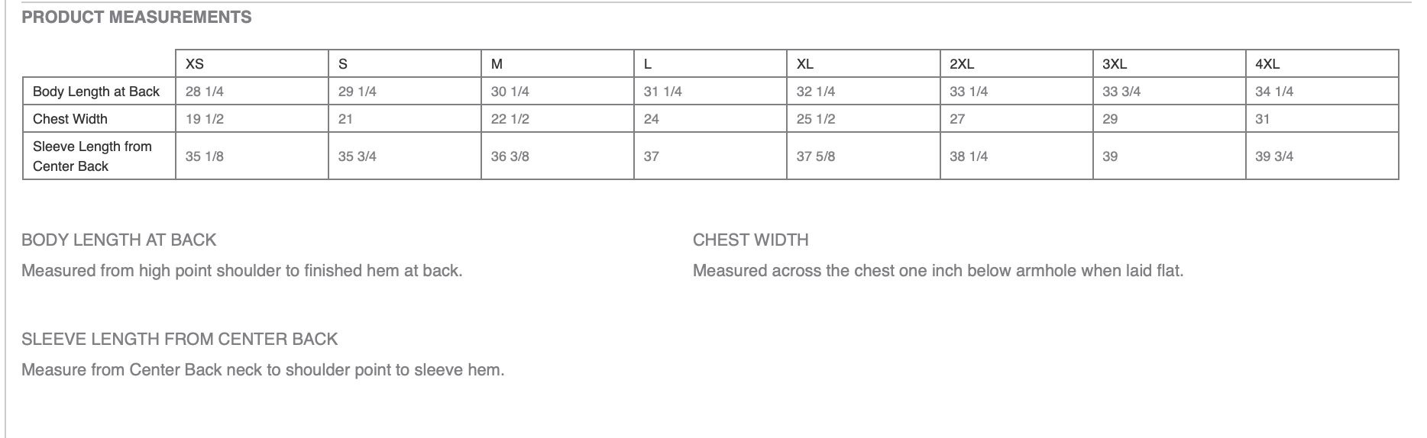
Task: Click the 4XL chest width value 31
Action: [1263, 119]
